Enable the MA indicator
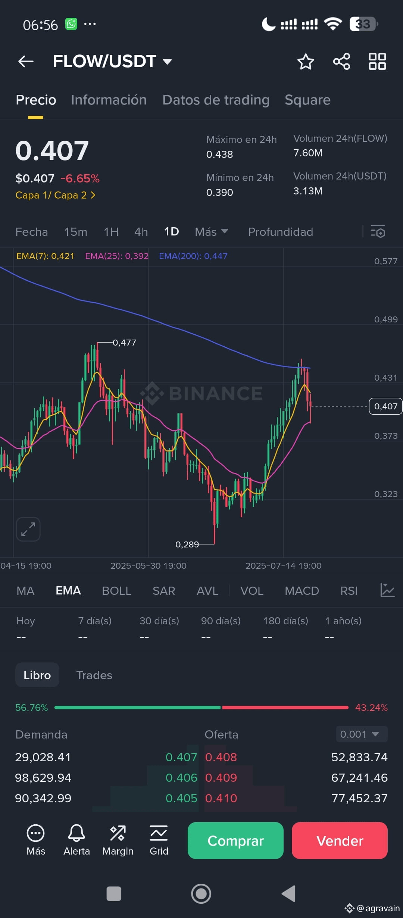Screen dimensions: 403x918 coord(25,591)
